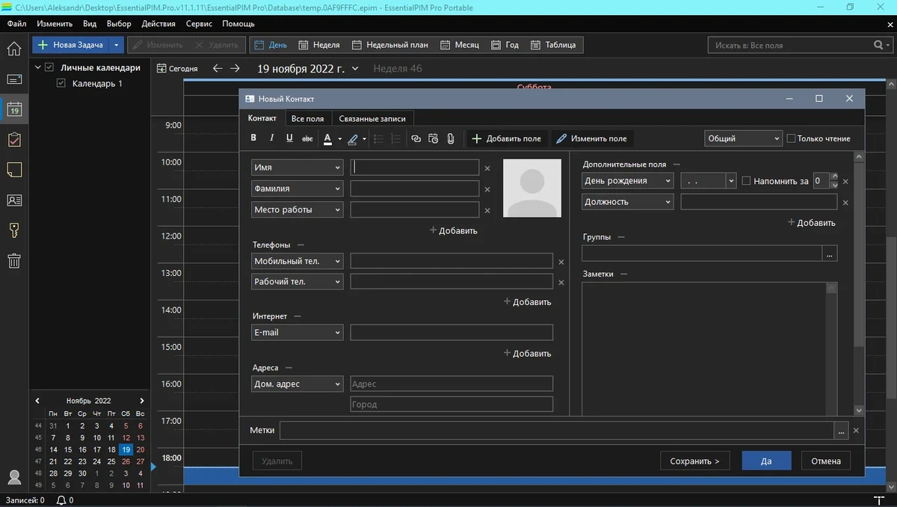Click the Отмена button
This screenshot has width=897, height=507.
826,461
